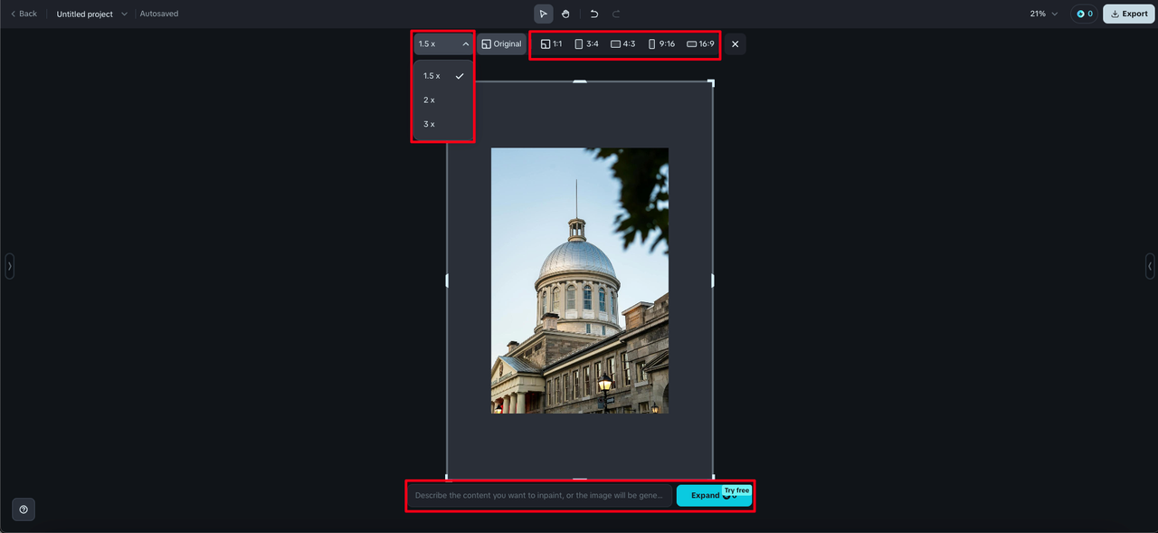This screenshot has width=1158, height=533.
Task: Choose the 1.5 x expansion option
Action: click(x=443, y=76)
